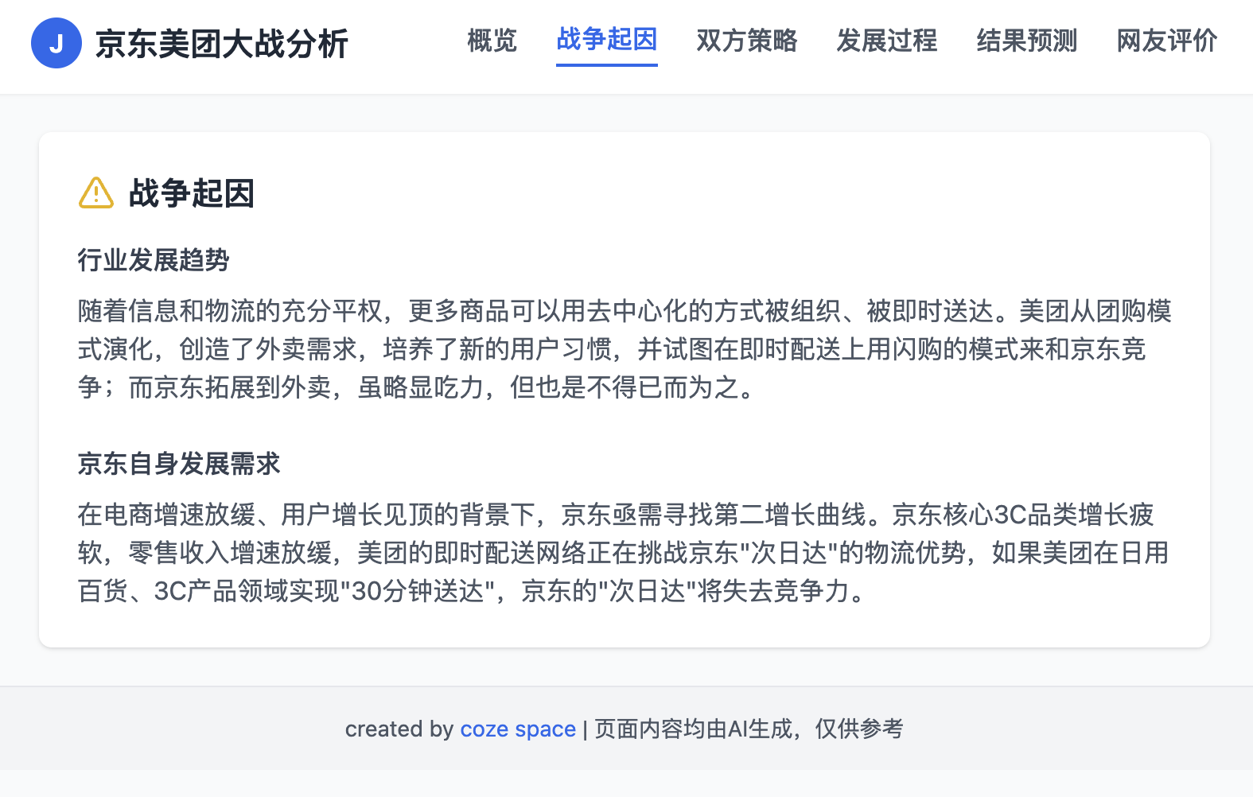This screenshot has height=797, width=1253.
Task: Follow the coze space link
Action: click(518, 729)
